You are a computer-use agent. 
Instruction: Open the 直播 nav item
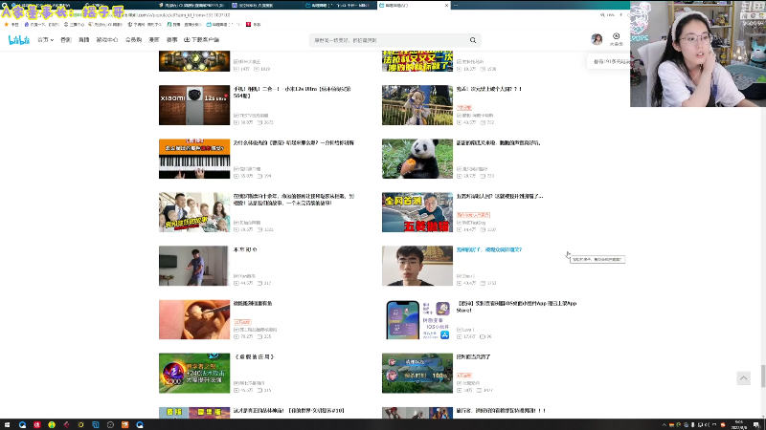tap(84, 40)
